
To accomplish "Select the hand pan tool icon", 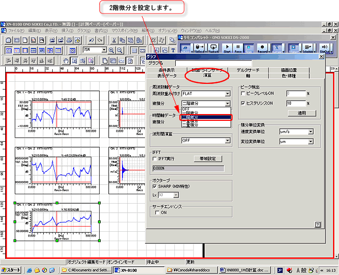I will point(66,61).
